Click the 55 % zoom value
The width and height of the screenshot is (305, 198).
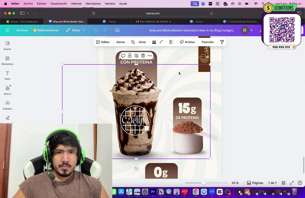tap(235, 183)
